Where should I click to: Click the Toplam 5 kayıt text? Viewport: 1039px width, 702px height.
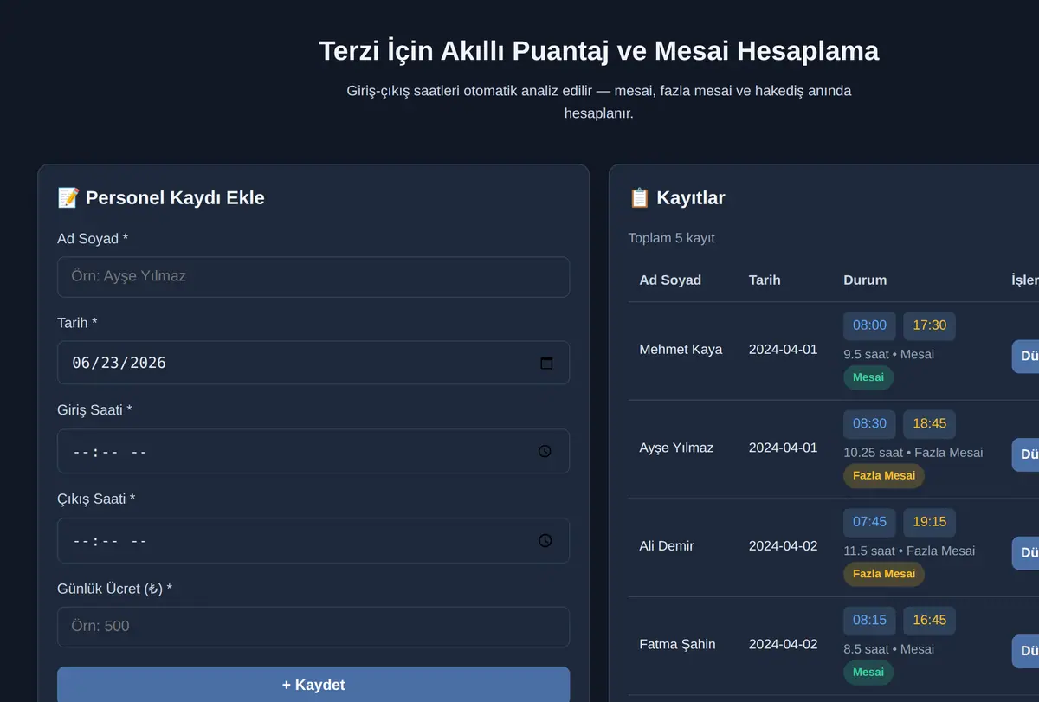coord(672,238)
